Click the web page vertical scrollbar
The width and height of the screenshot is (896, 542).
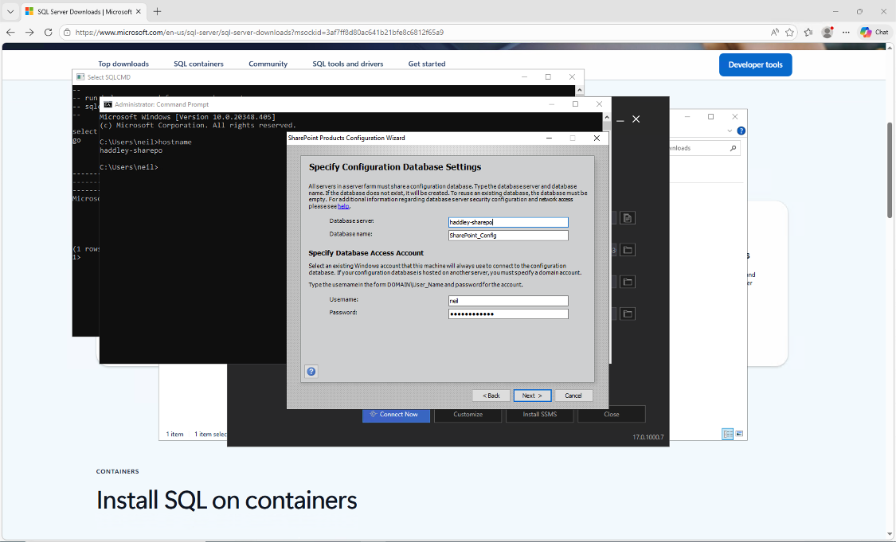coord(889,170)
